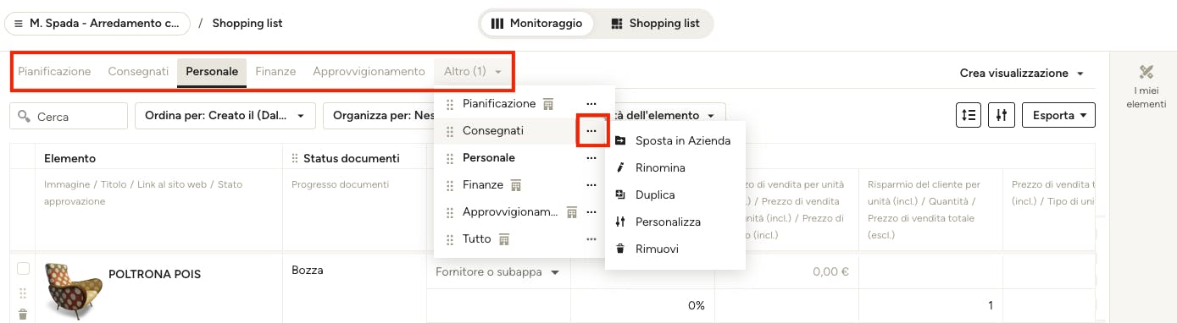The height and width of the screenshot is (323, 1177).
Task: Open three-dots menu for Pianificazione view
Action: (591, 104)
